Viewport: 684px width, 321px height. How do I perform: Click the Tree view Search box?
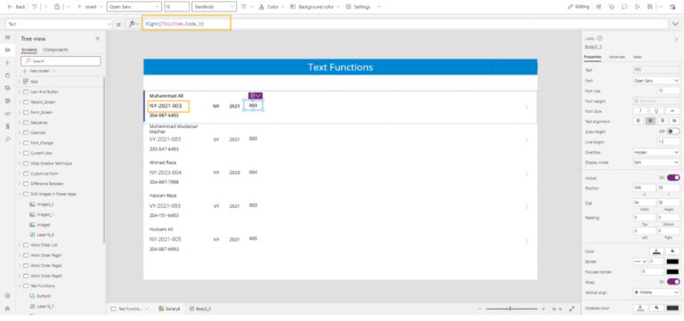tap(61, 61)
